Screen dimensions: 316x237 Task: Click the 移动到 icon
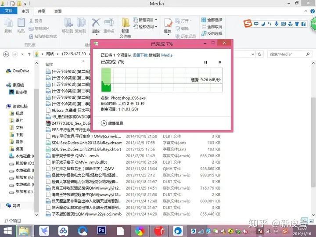[x=68, y=25]
